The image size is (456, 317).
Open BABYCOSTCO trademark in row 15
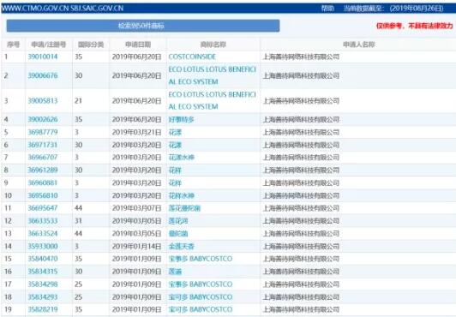pyautogui.click(x=201, y=259)
